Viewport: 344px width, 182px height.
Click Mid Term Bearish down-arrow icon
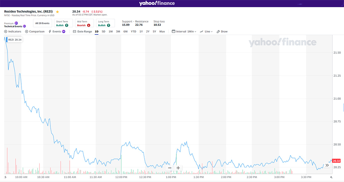[89, 25]
